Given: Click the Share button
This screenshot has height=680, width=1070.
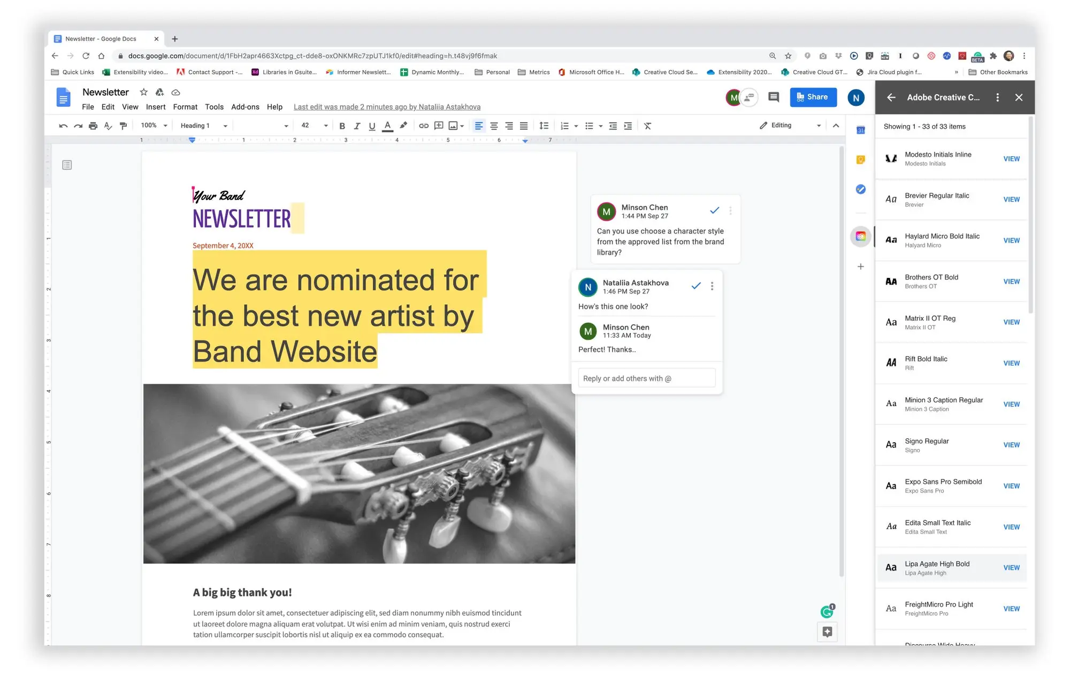Looking at the screenshot, I should pos(813,97).
